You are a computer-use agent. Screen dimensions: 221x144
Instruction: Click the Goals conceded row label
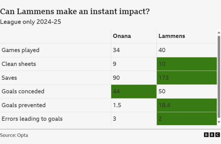23,91
